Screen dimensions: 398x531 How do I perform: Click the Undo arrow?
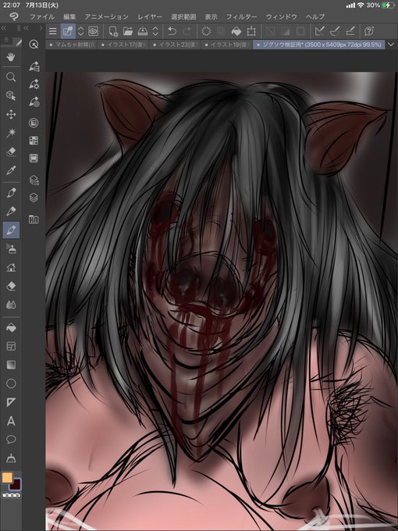pos(172,31)
